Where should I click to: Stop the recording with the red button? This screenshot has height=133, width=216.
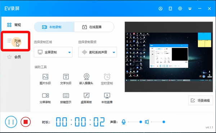[x=26, y=122]
